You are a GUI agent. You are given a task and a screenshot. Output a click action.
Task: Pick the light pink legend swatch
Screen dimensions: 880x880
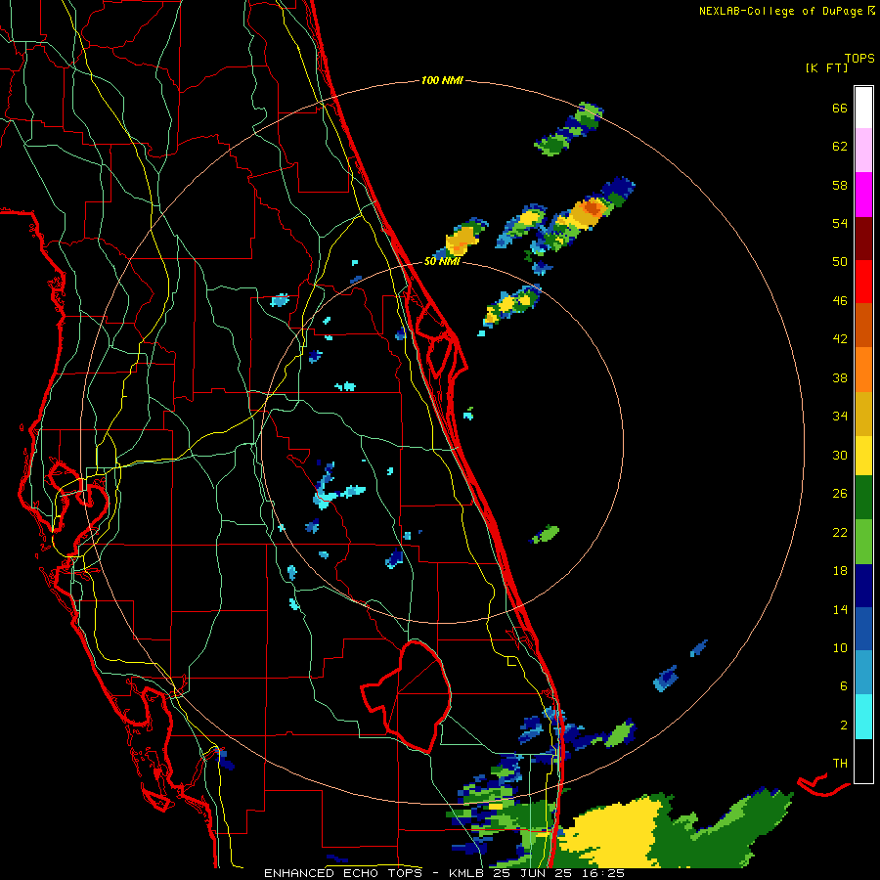(x=863, y=150)
